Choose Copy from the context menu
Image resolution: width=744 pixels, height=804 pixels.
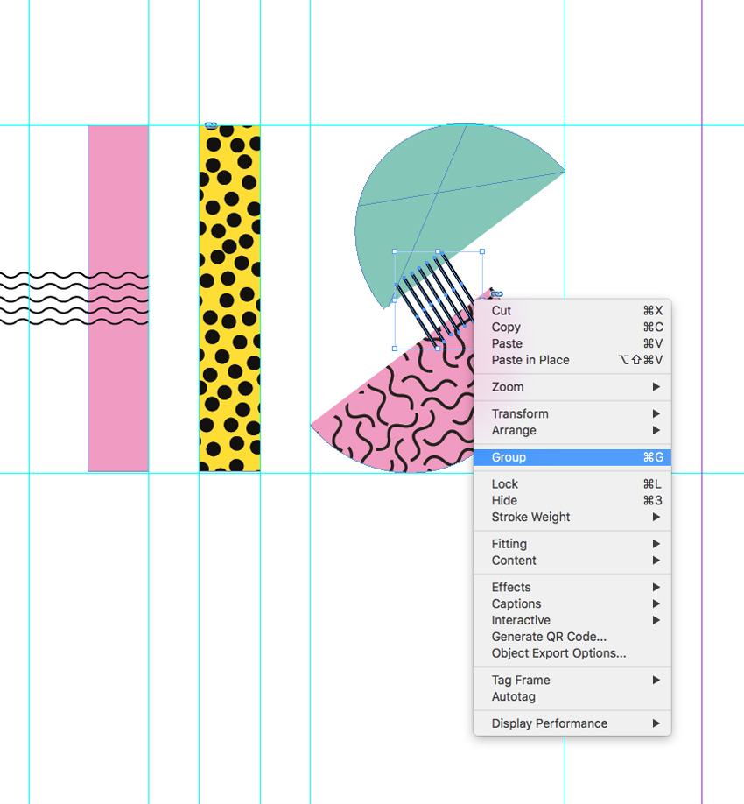[572, 328]
